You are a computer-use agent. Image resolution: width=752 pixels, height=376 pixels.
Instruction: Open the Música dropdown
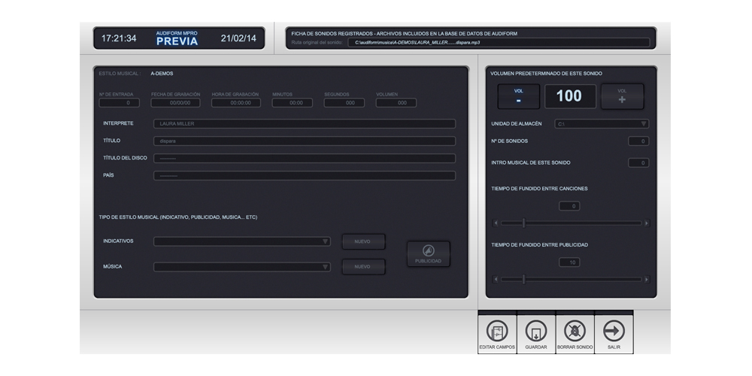(241, 267)
